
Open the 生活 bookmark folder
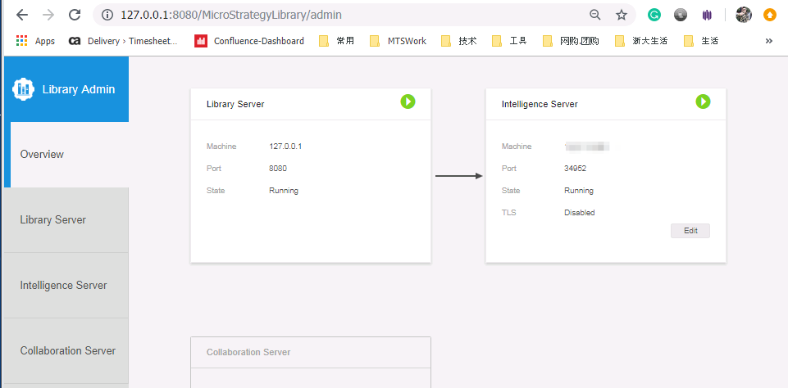tap(702, 41)
